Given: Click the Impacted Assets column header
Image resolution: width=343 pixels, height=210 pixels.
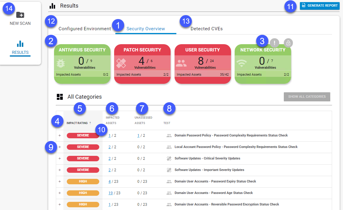Looking at the screenshot, I should coord(113,120).
